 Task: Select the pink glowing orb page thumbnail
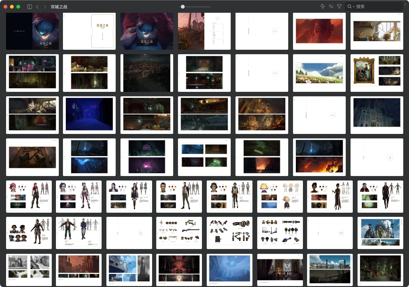click(x=147, y=157)
